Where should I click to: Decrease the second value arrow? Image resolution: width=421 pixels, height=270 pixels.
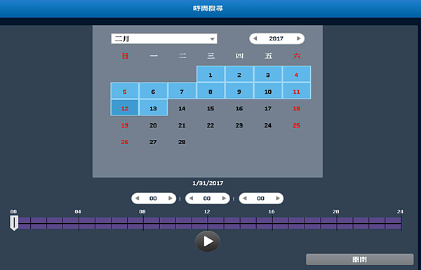point(245,198)
